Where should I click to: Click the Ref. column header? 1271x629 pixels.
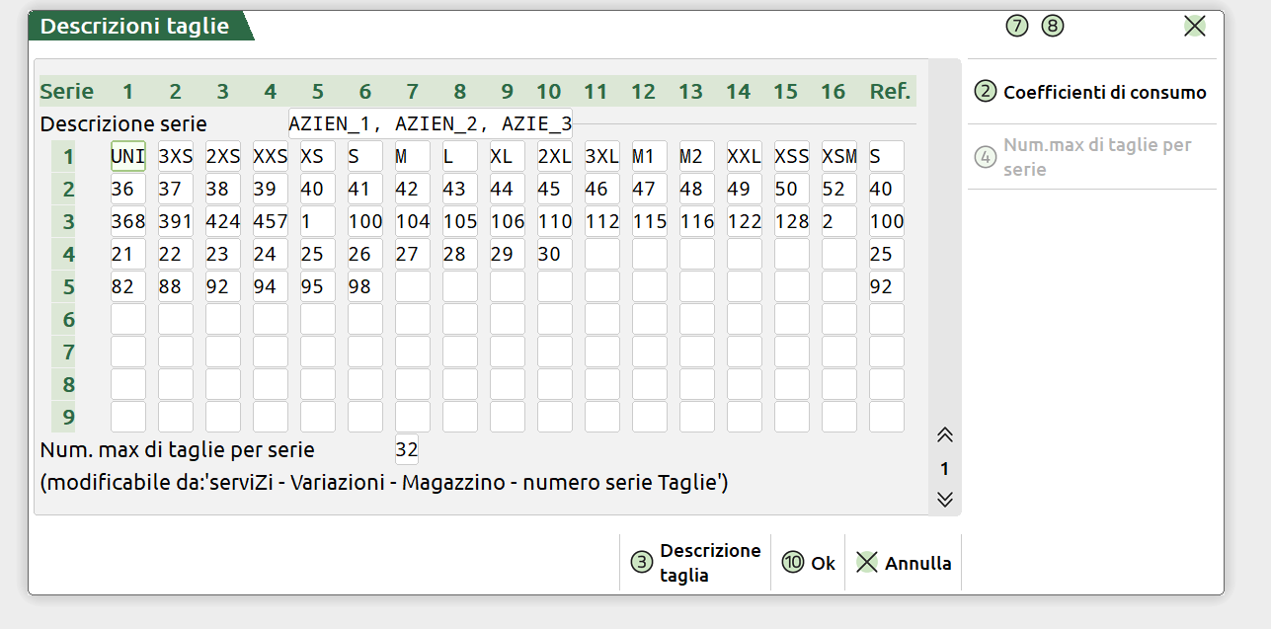[x=889, y=92]
